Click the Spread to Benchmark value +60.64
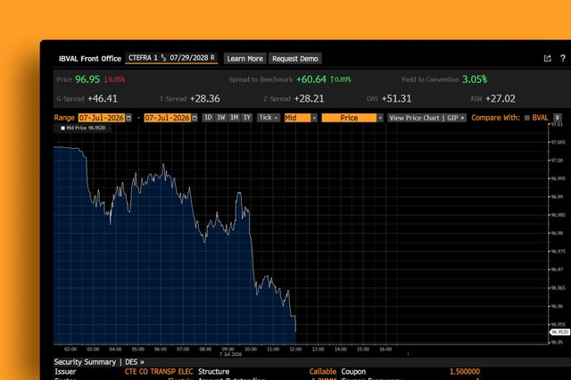Viewport: 571px width, 380px height. [311, 79]
